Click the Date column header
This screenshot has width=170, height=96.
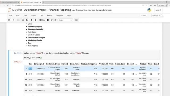coord(30,64)
